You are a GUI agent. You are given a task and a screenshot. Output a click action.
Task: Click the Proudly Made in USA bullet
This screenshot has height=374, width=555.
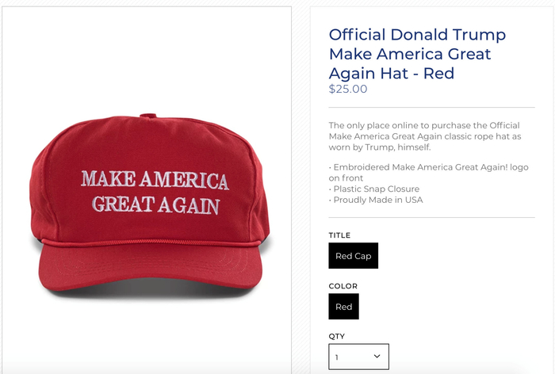click(x=376, y=200)
